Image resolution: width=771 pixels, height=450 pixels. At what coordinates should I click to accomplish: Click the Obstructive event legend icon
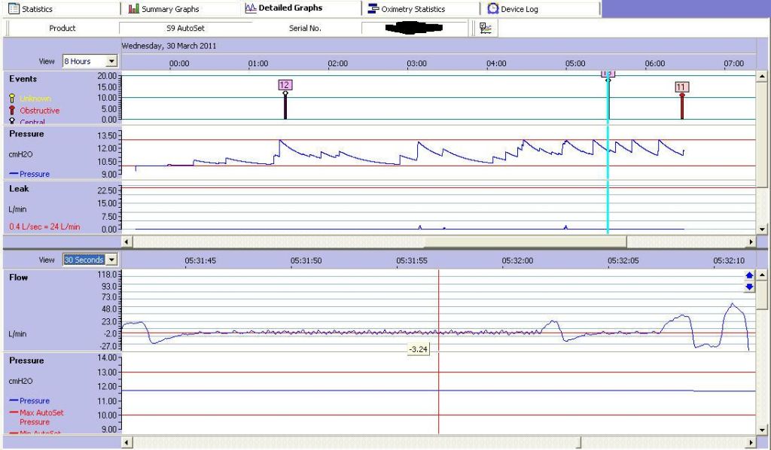click(x=12, y=111)
